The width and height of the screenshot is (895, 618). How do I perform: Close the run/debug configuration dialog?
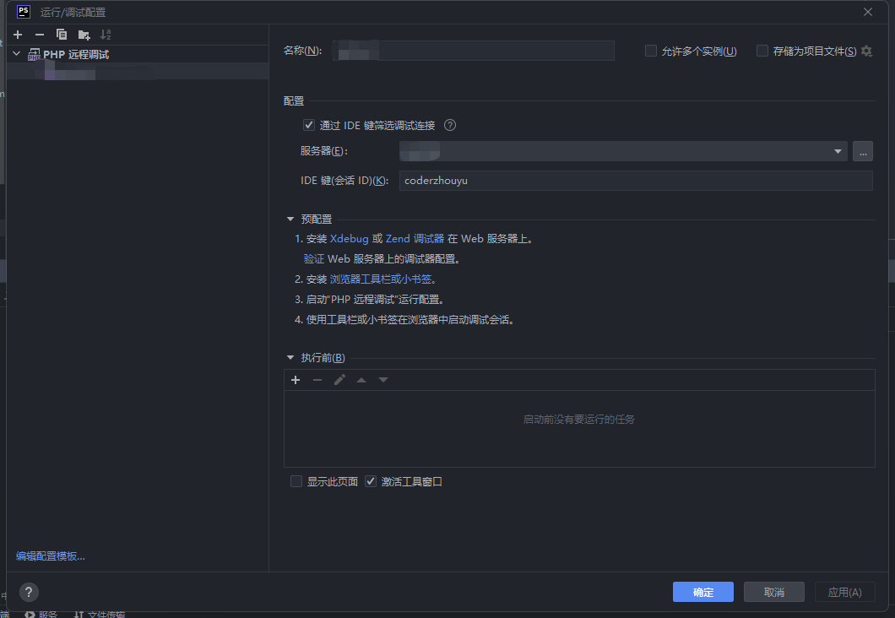868,12
